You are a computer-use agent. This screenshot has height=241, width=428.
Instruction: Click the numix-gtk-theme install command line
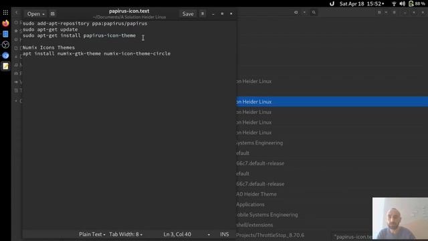pyautogui.click(x=96, y=54)
